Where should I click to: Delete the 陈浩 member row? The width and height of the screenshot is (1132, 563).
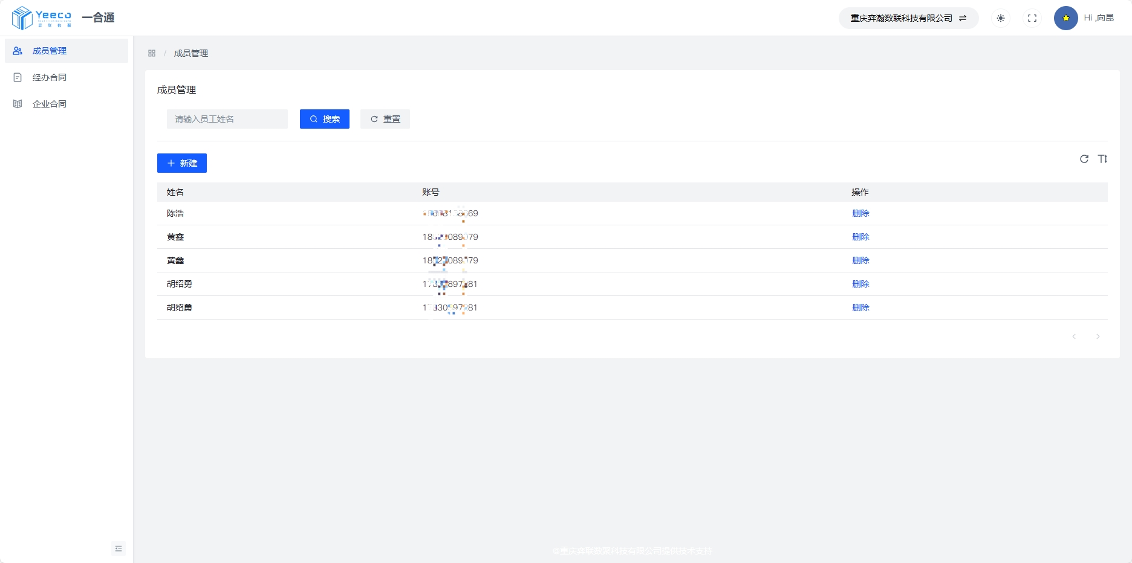[860, 213]
